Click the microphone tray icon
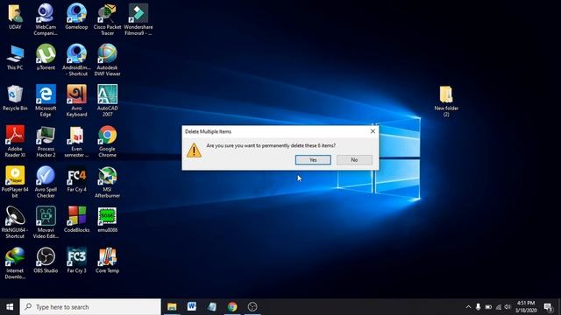The image size is (561, 315). (478, 307)
